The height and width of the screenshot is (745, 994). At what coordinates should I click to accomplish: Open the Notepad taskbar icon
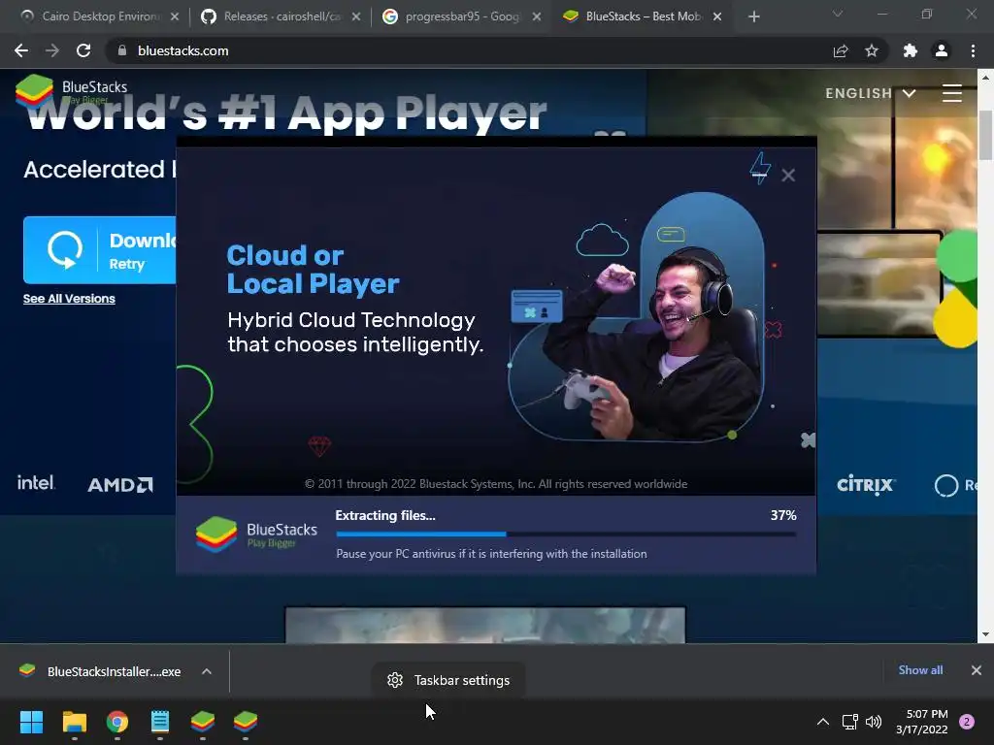160,722
